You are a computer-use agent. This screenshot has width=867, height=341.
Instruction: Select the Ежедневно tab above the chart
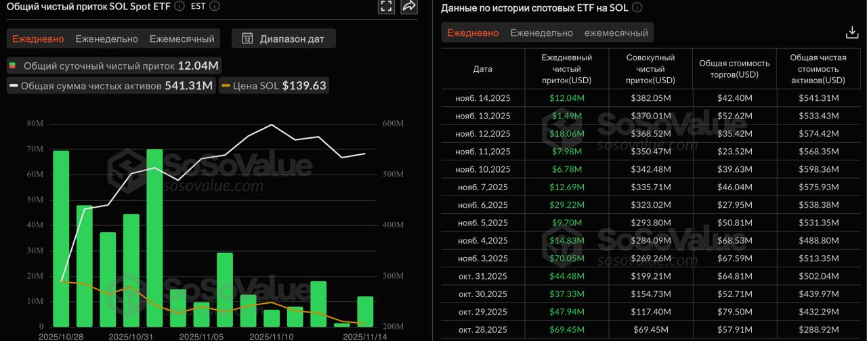pyautogui.click(x=38, y=39)
